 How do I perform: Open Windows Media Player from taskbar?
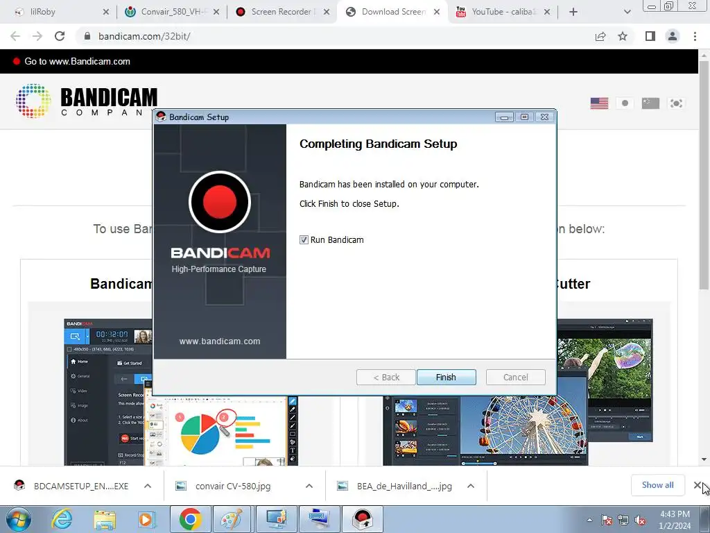coord(146,519)
